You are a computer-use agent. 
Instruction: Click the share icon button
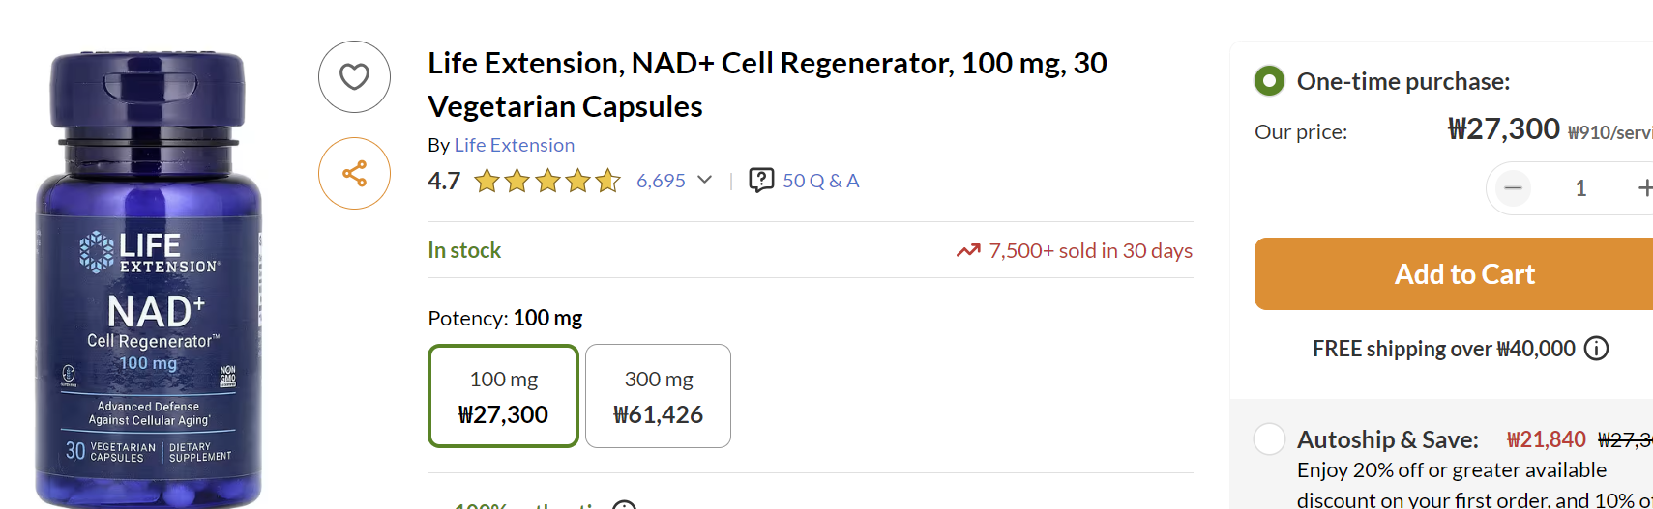tap(354, 174)
